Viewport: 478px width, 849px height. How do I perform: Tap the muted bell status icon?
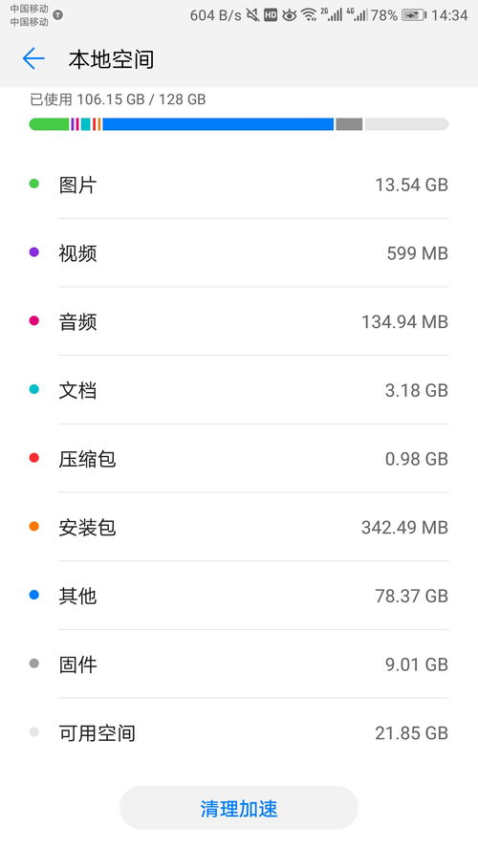tap(252, 15)
